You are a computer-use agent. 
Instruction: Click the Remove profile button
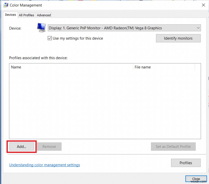(x=49, y=146)
